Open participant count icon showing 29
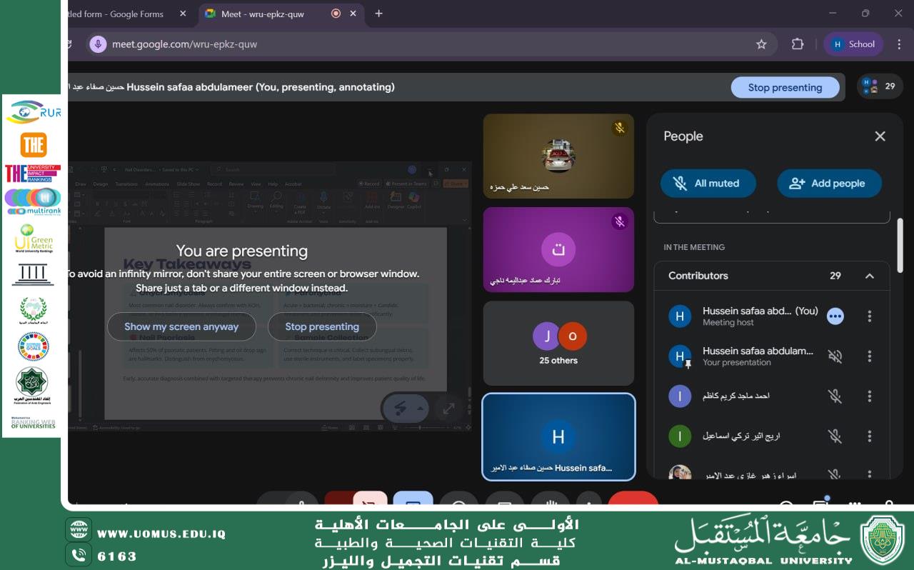The image size is (914, 570). point(878,86)
